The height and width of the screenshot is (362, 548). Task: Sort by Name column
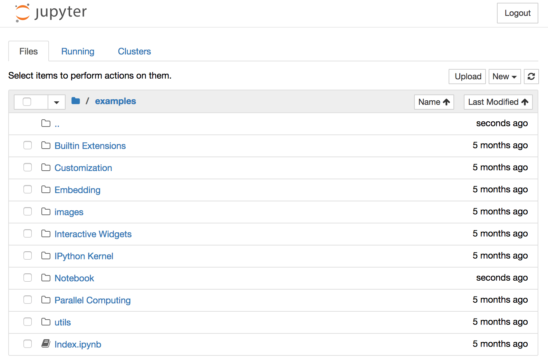[x=434, y=102]
